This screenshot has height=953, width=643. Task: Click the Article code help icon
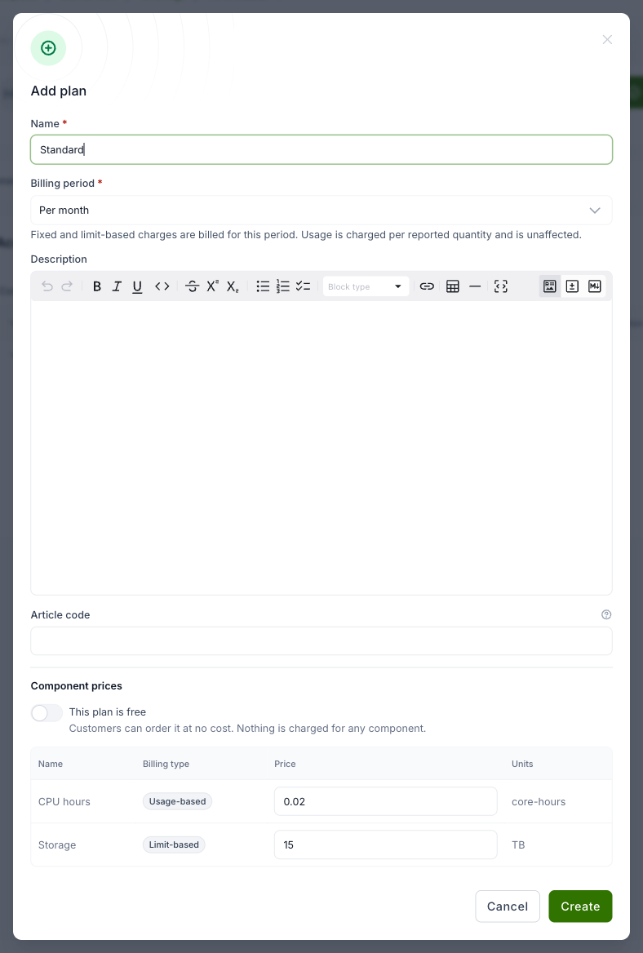click(606, 614)
